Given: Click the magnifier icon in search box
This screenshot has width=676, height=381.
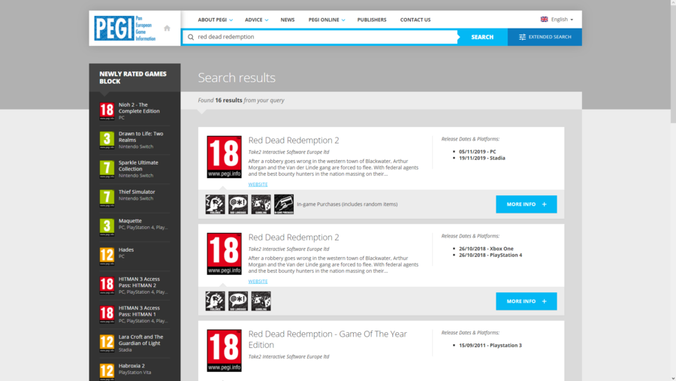Looking at the screenshot, I should [191, 37].
